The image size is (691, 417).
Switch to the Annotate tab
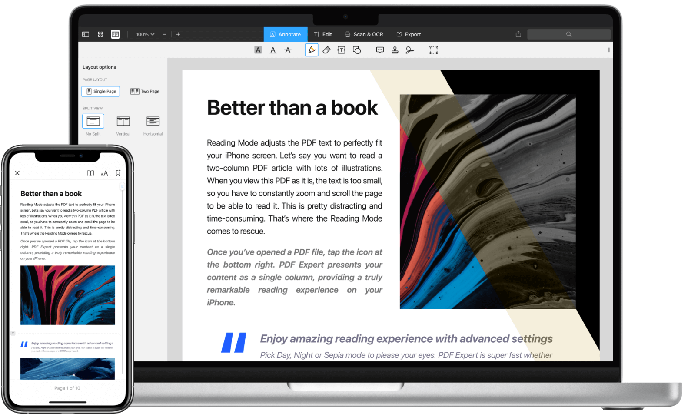tap(286, 34)
